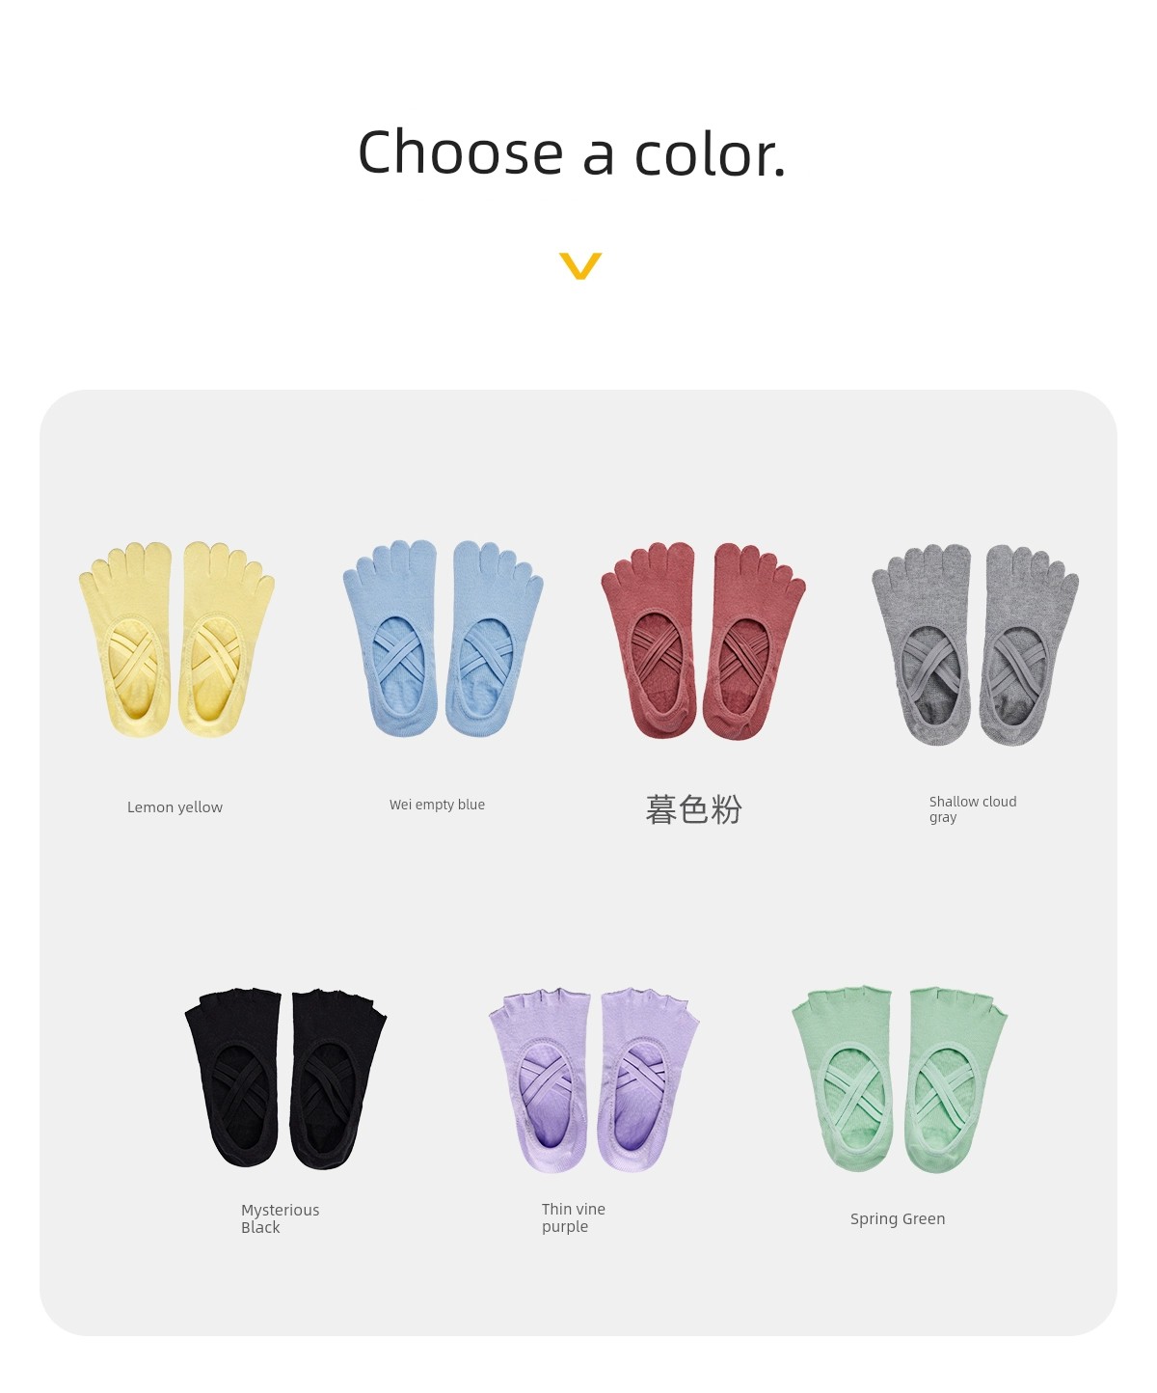The height and width of the screenshot is (1393, 1157).
Task: Select the blue toe socks image
Action: [x=443, y=638]
